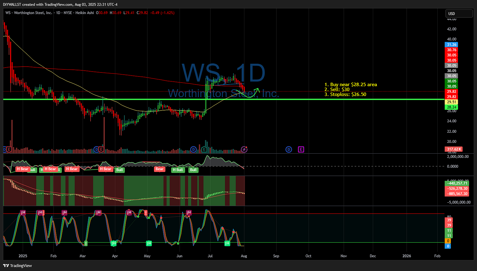The height and width of the screenshot is (271, 477).
Task: Toggle the red I marker above the oscillator
Action: (x=145, y=212)
